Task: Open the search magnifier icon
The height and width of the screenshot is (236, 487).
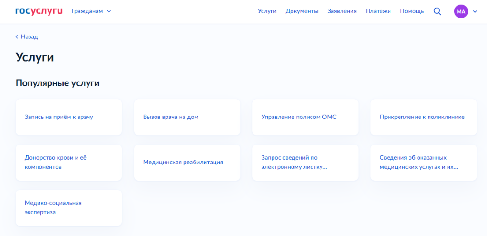Action: coord(438,11)
